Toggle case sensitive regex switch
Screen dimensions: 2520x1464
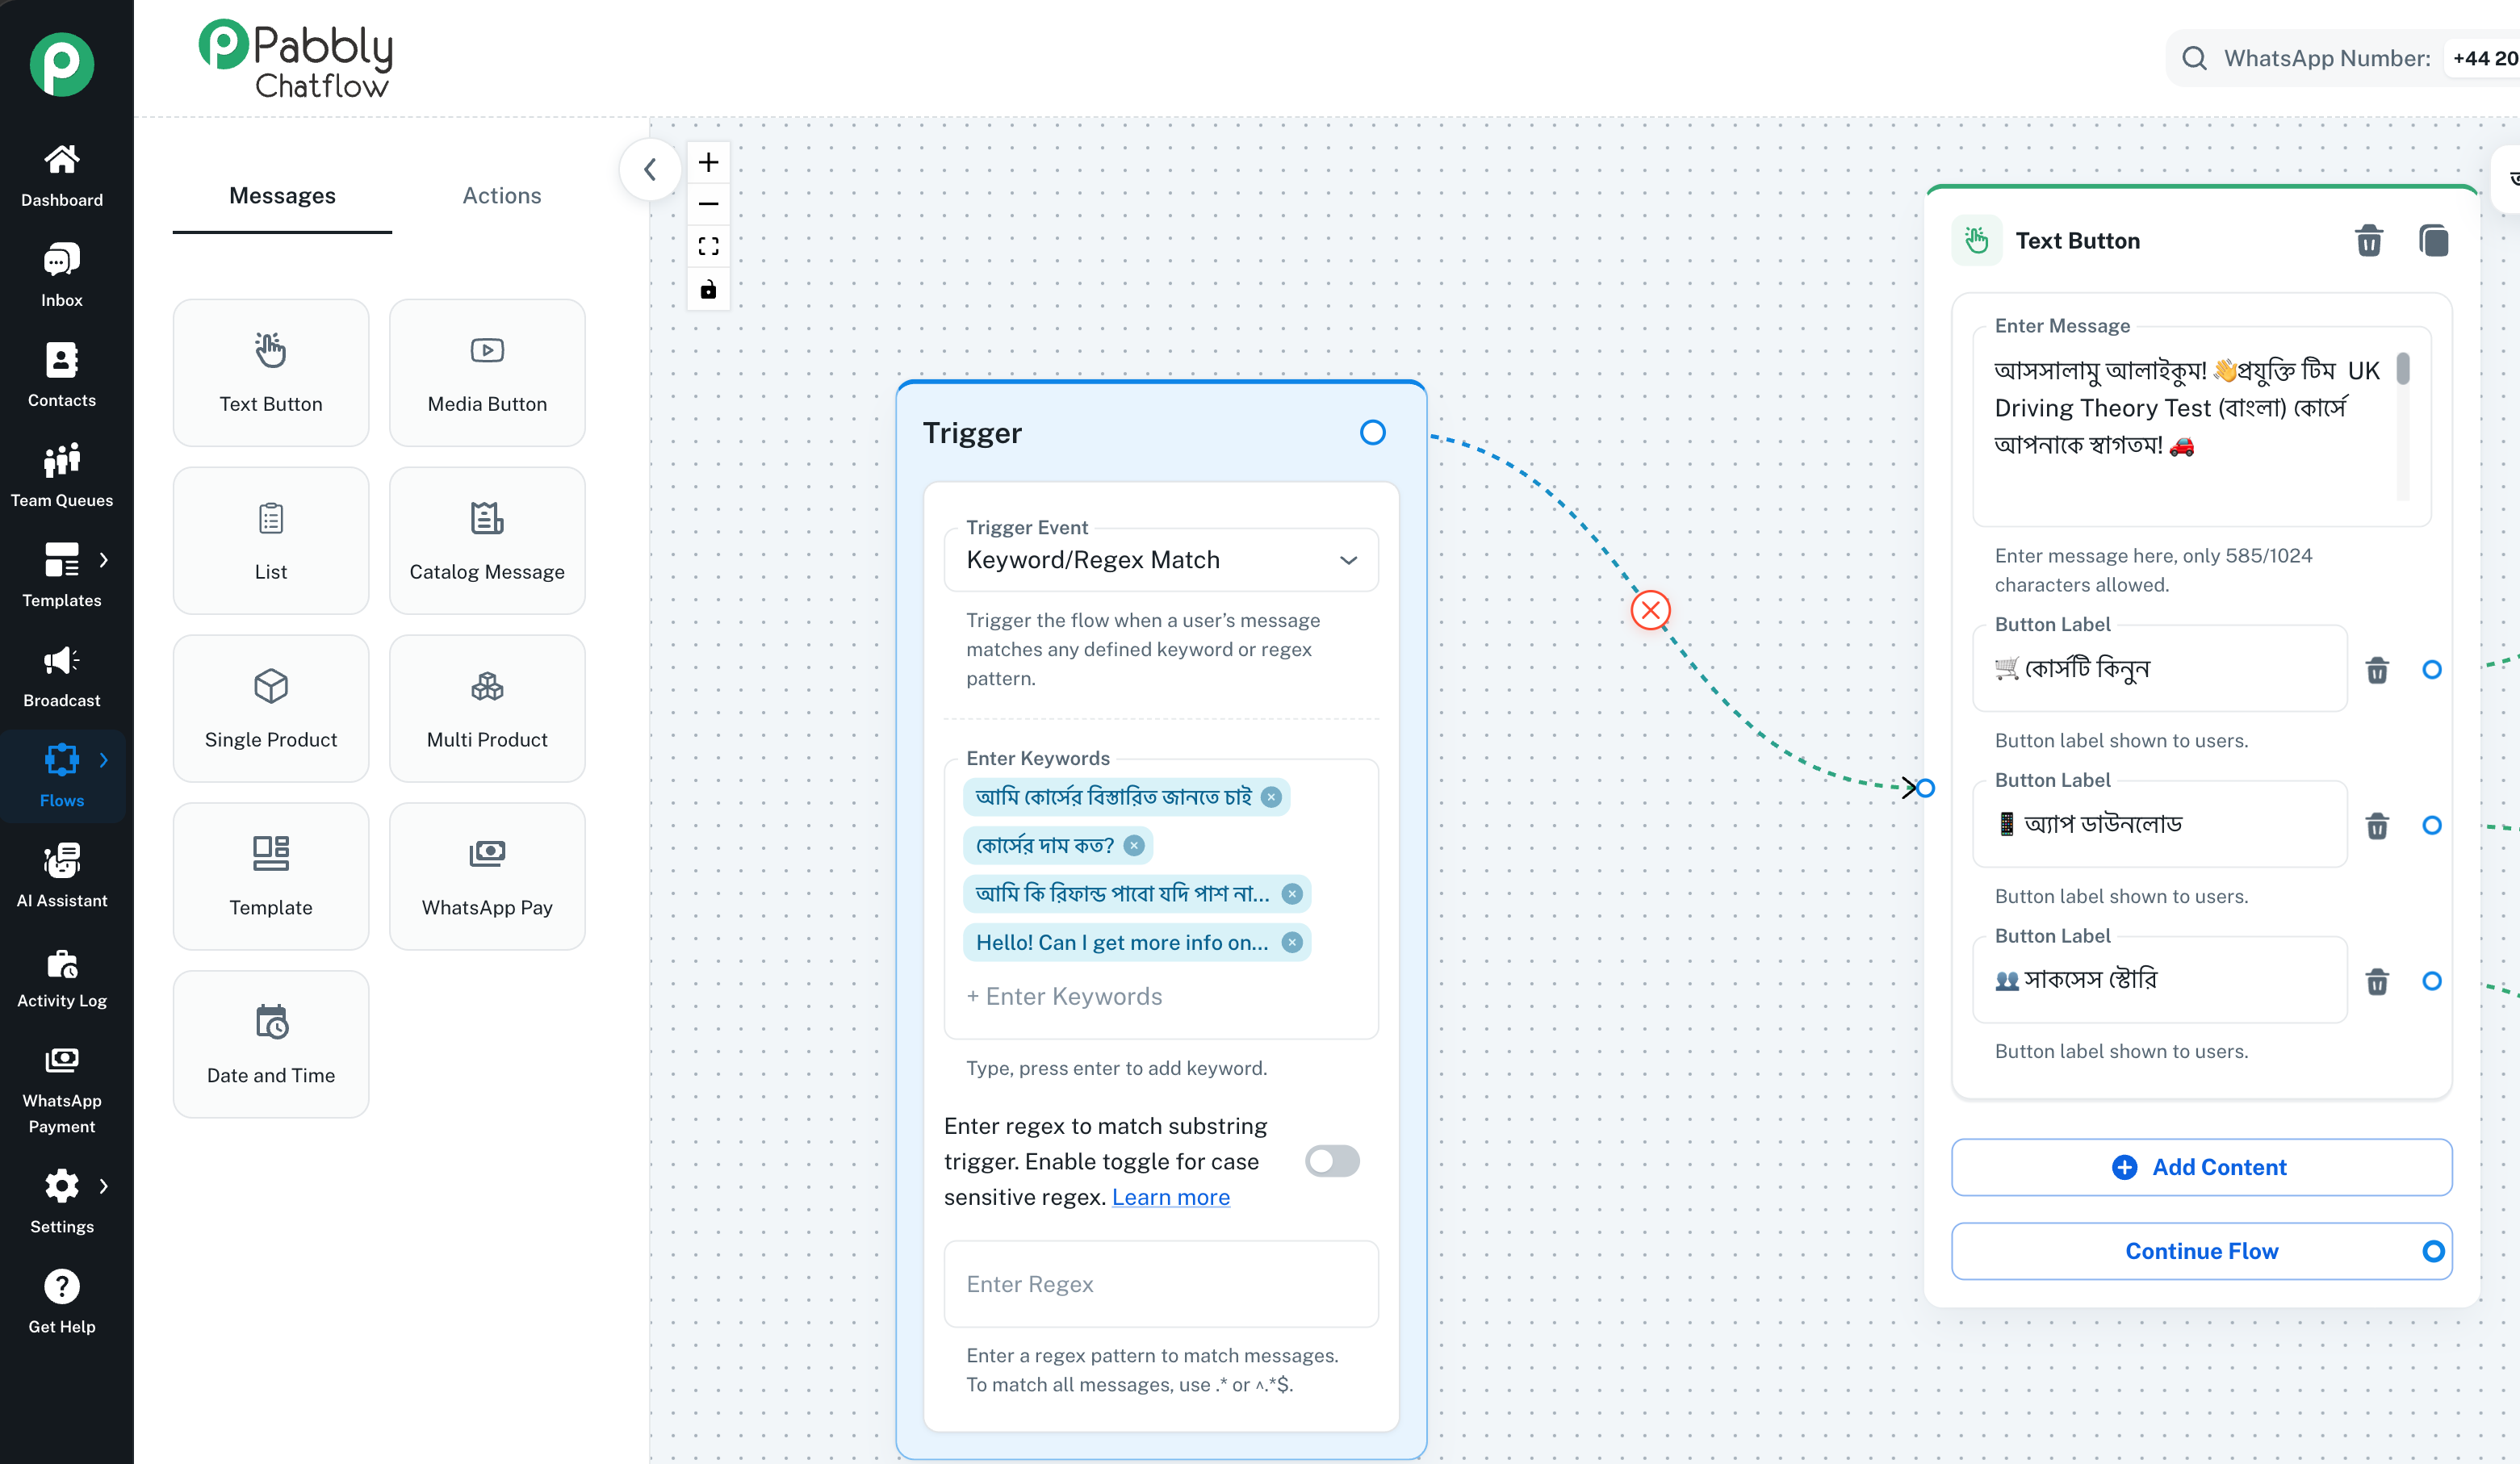point(1332,1161)
